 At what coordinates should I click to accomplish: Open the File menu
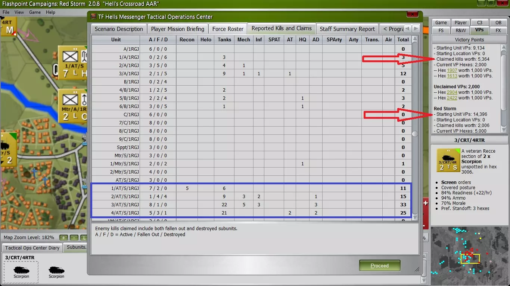click(x=6, y=12)
